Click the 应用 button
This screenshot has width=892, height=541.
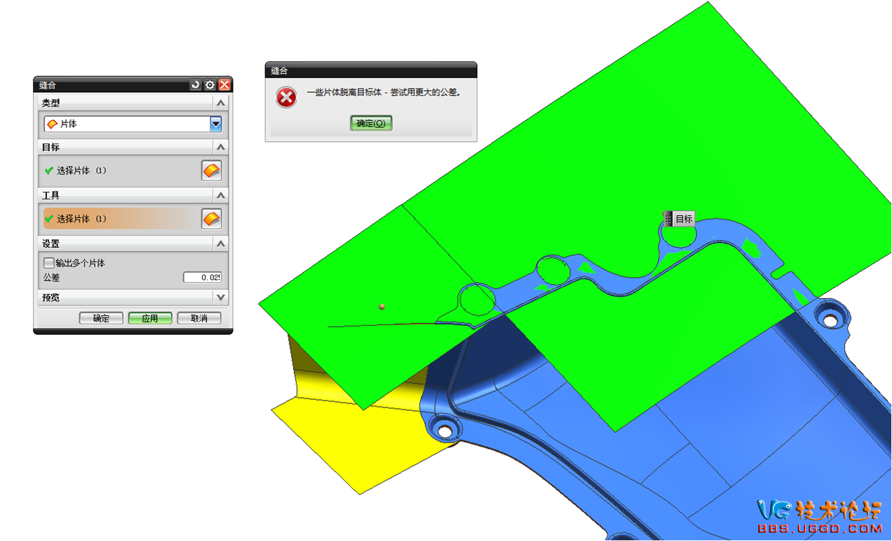pos(150,318)
